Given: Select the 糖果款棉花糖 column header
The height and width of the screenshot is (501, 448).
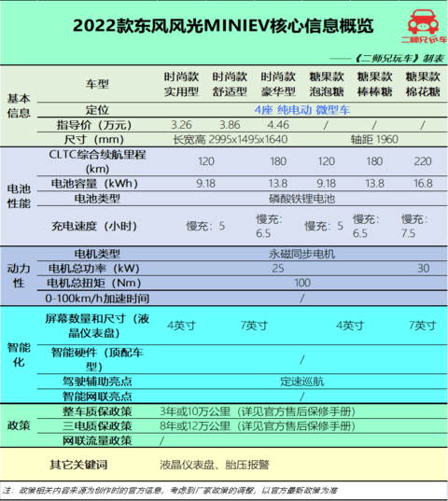Looking at the screenshot, I should 423,84.
